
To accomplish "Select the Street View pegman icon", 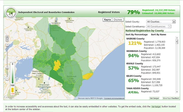I will pyautogui.click(x=7, y=38).
